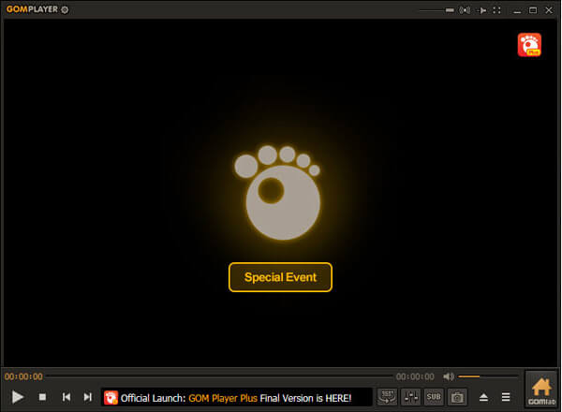Click the GOM Player Plus red badge
562x412 pixels.
coord(529,45)
